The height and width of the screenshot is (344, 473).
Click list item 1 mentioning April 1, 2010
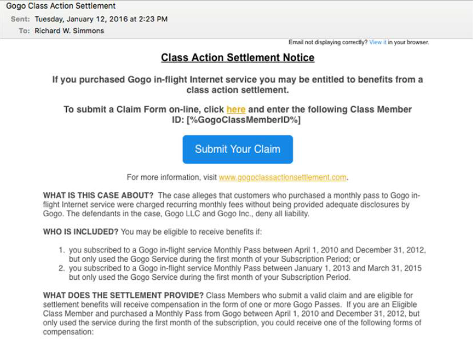pyautogui.click(x=242, y=254)
